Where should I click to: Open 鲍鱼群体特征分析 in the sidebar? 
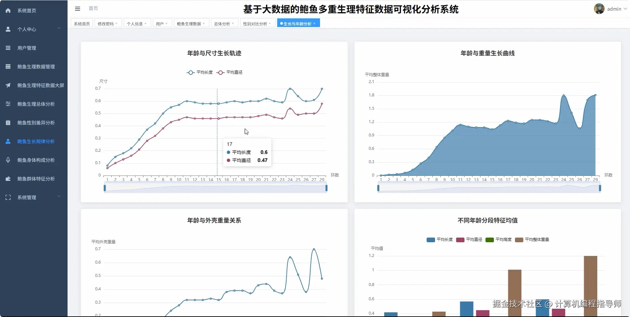tap(34, 179)
